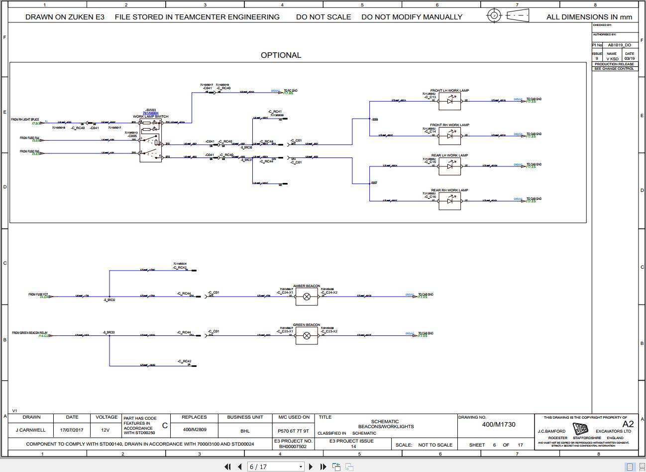Follow the /14.C2 green beacon relay reference

click(x=43, y=336)
